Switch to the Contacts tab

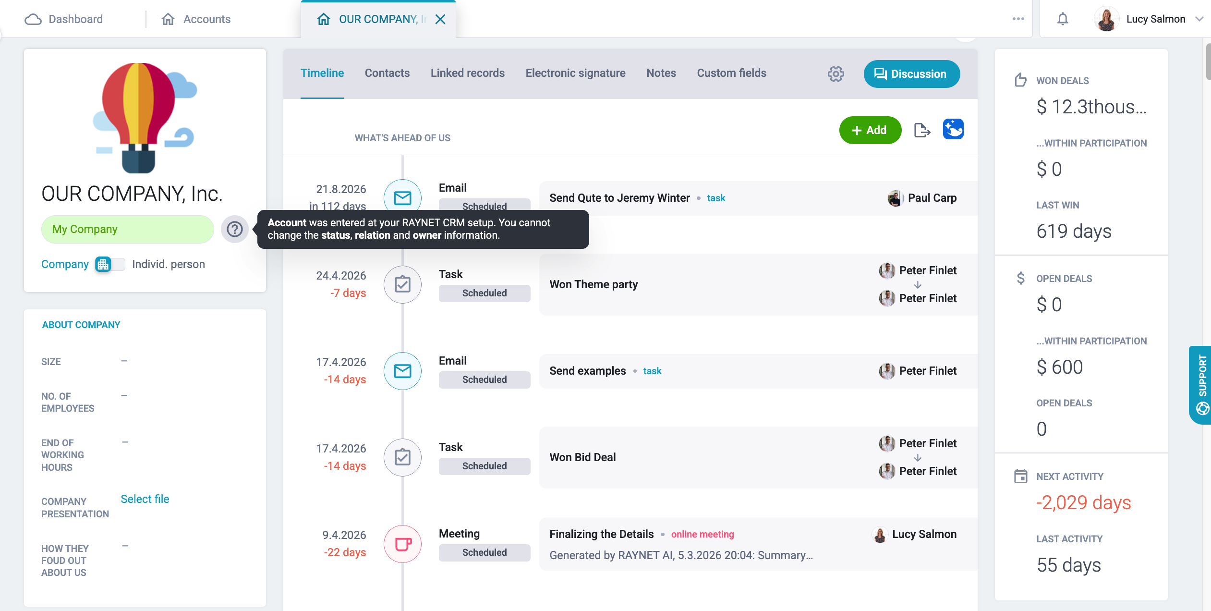387,73
